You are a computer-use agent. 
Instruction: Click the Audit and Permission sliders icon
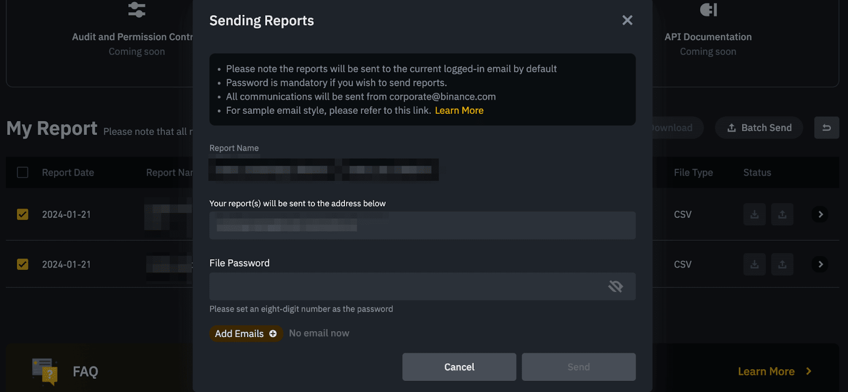pos(137,10)
